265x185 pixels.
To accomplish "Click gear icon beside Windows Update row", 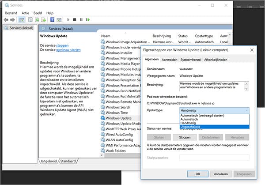I will [x=103, y=118].
